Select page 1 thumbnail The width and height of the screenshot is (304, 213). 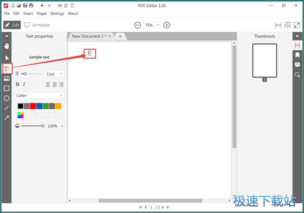tap(265, 61)
